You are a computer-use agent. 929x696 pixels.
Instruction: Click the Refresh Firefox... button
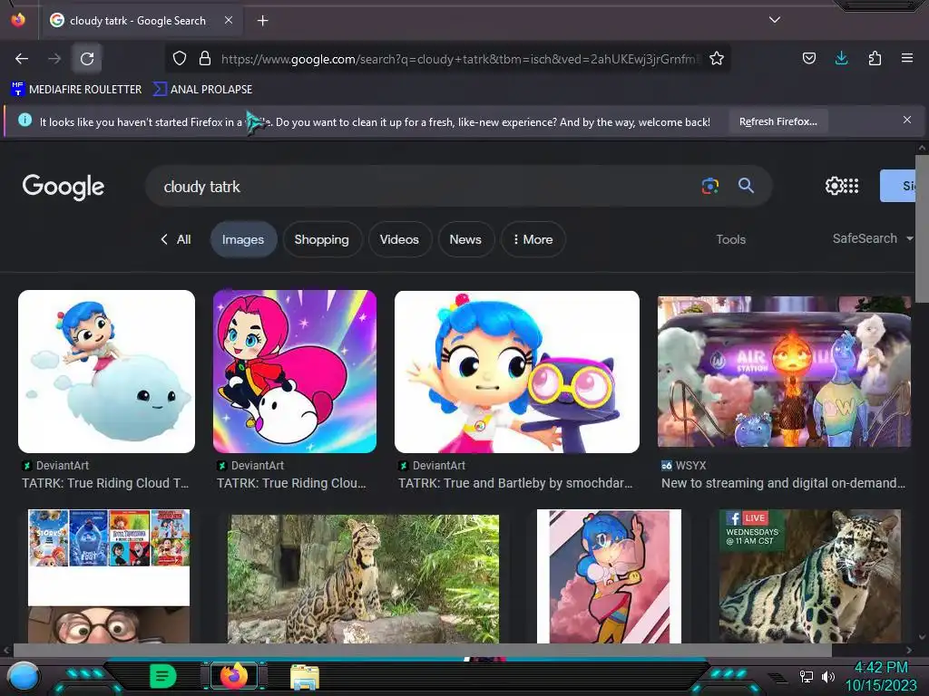pos(777,121)
